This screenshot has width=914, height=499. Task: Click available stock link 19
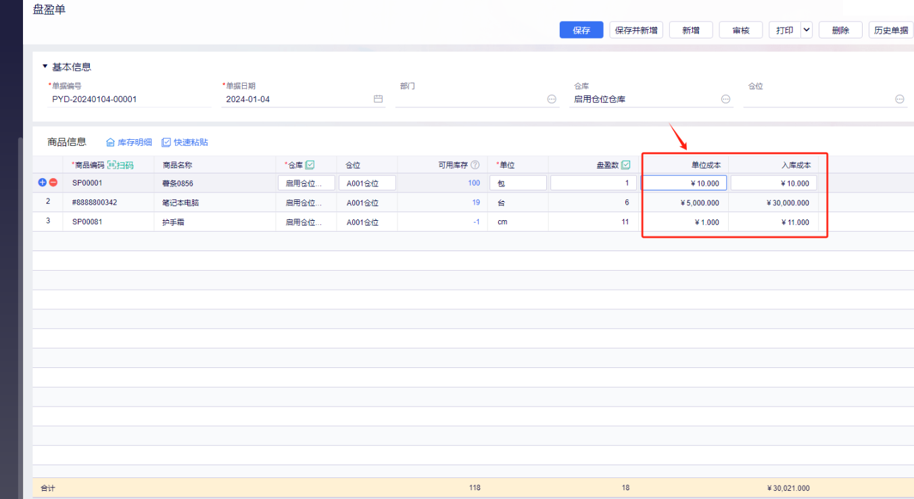click(x=476, y=203)
